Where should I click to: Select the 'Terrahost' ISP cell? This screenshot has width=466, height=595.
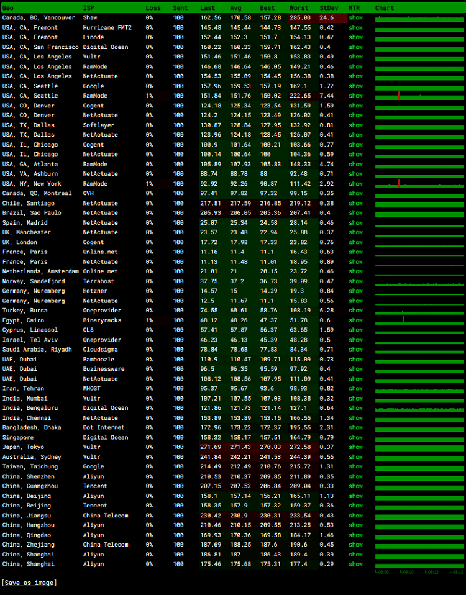[x=98, y=281]
